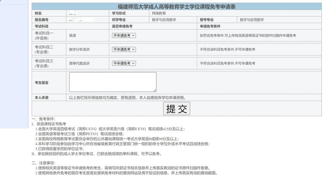Click 不符合该科目免考条件 text in 数学分析选讲 row
This screenshot has width=328, height=177.
[x=228, y=49]
